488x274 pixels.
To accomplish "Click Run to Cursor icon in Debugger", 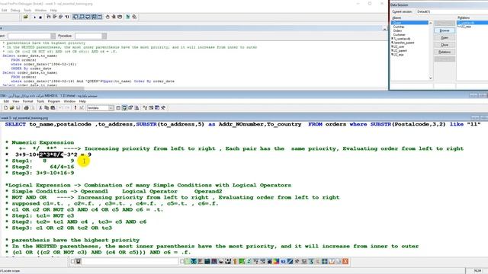I will click(67, 17).
